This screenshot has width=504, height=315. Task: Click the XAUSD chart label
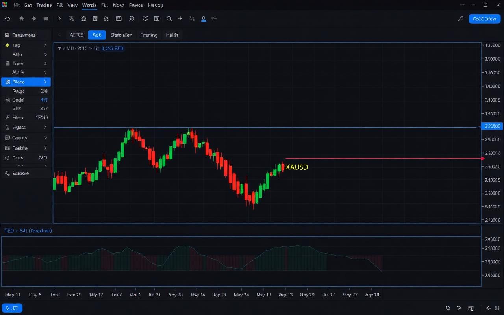click(296, 167)
